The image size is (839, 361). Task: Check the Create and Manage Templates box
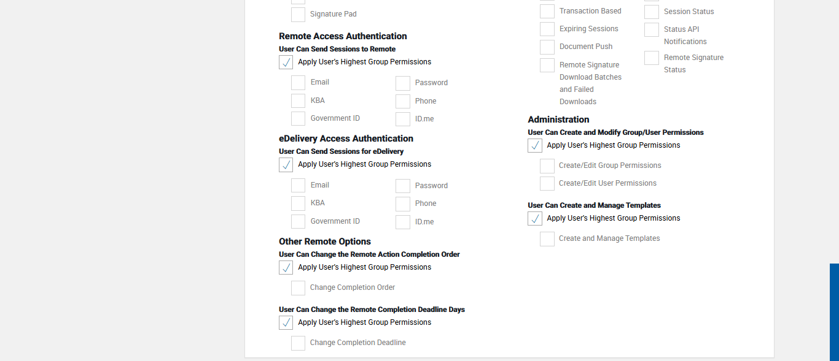pyautogui.click(x=547, y=239)
